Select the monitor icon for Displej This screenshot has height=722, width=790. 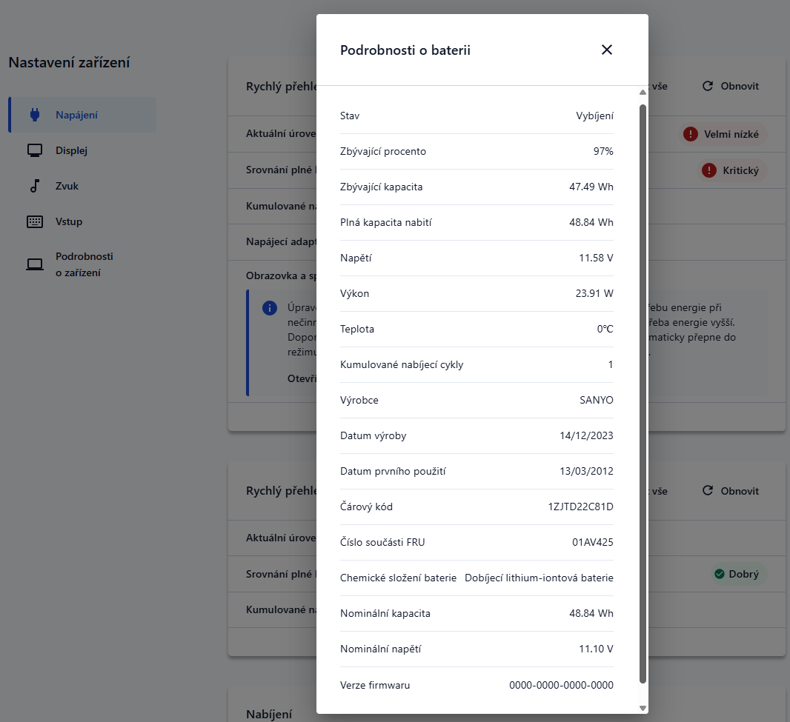point(34,150)
